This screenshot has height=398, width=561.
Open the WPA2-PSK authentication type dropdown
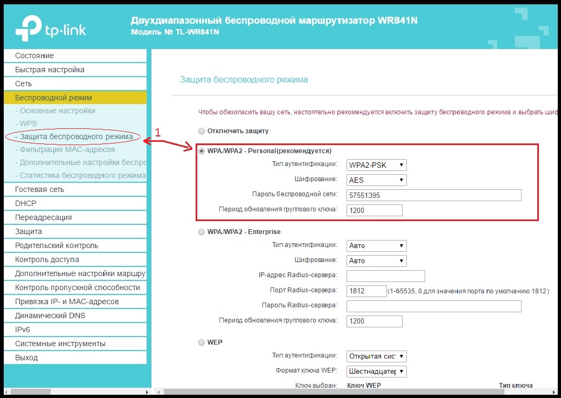pyautogui.click(x=376, y=165)
